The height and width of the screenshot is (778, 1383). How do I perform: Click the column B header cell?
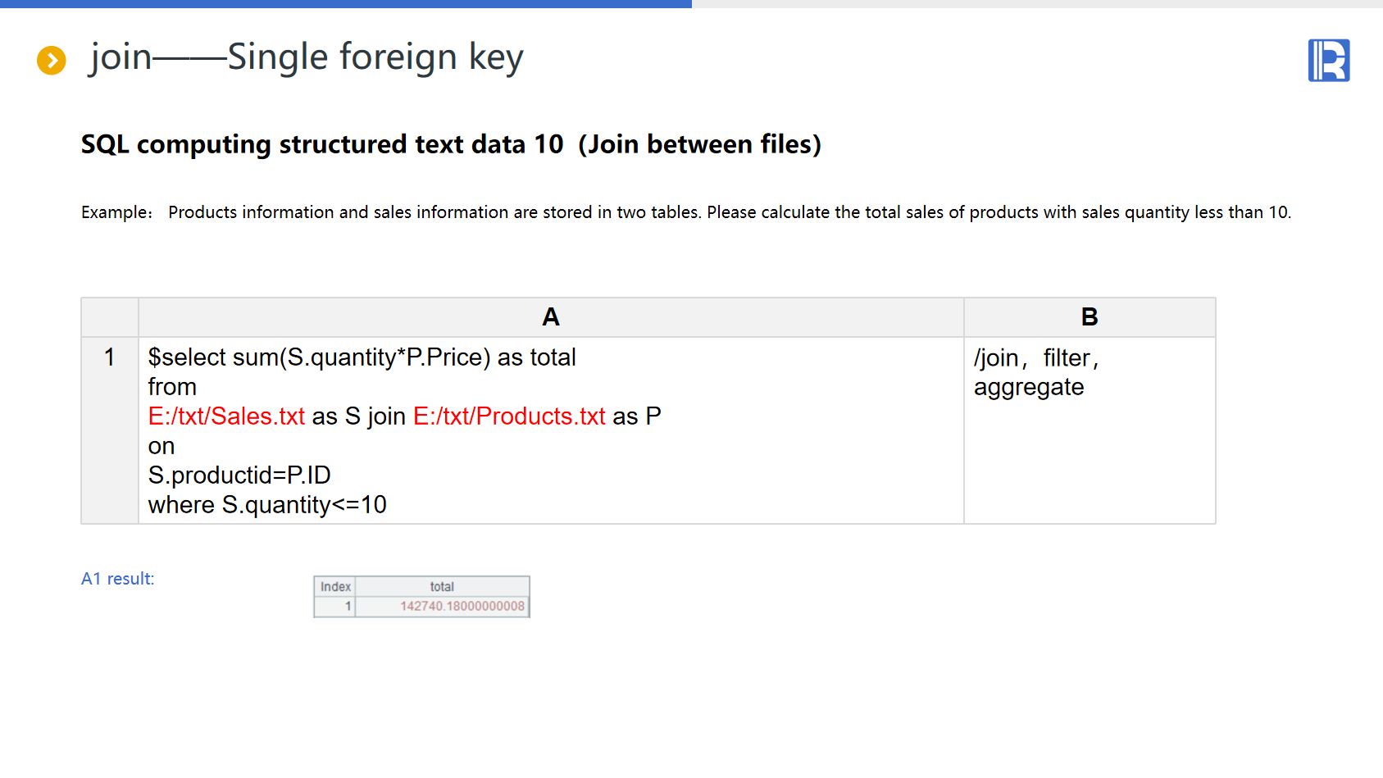click(x=1089, y=317)
